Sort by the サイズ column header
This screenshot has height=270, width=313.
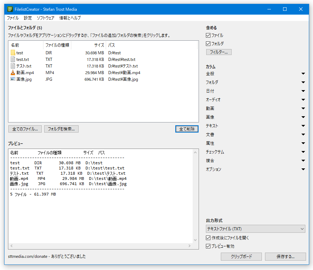click(x=88, y=45)
